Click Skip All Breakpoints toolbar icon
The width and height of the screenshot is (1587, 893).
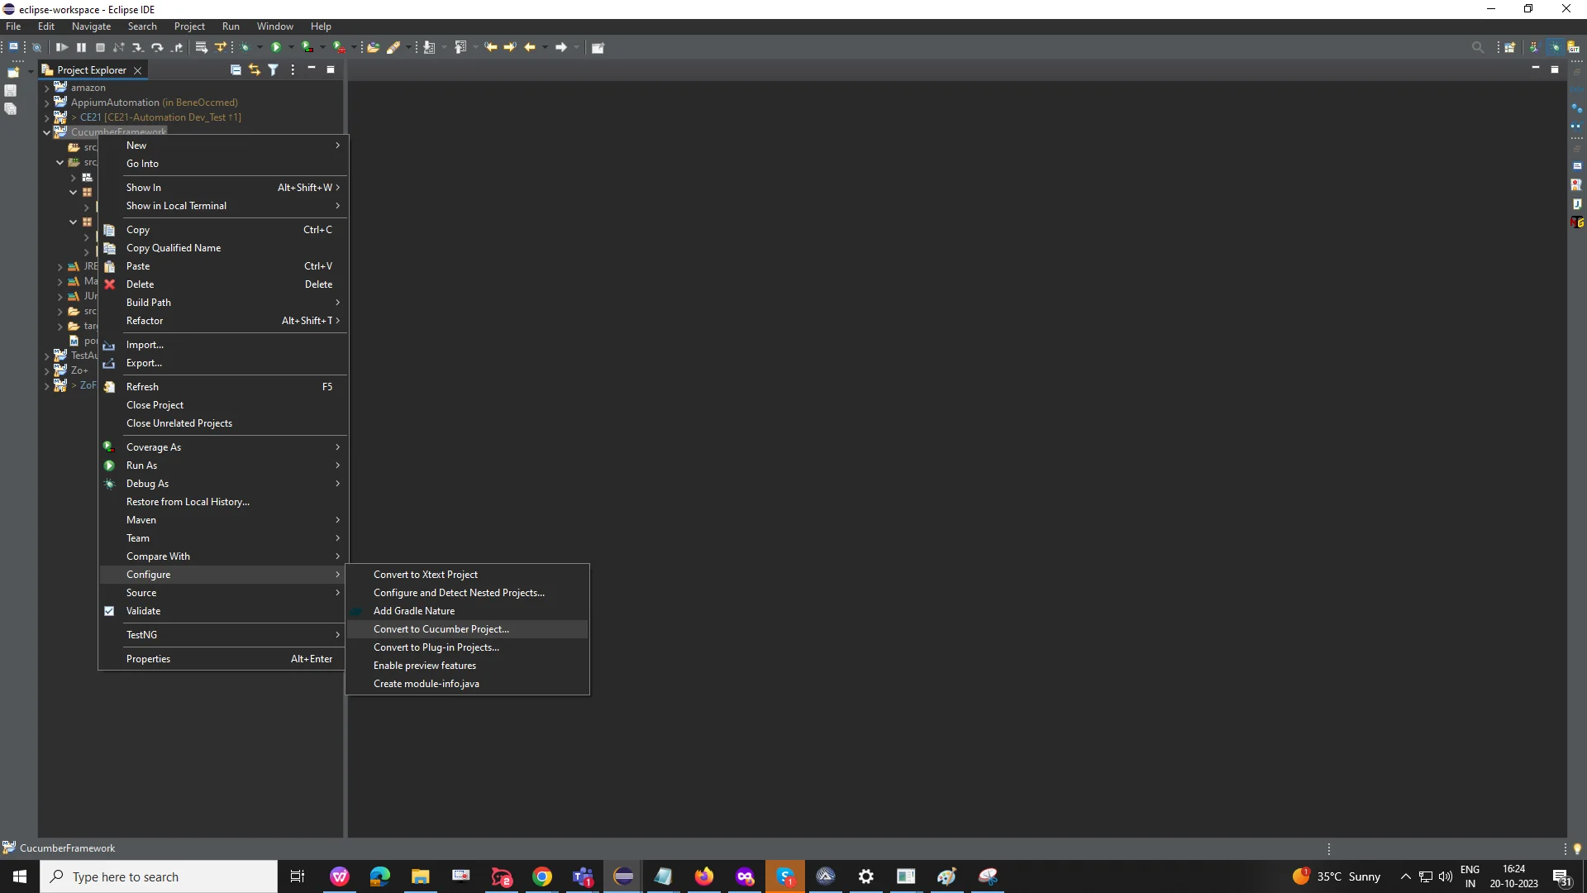click(x=36, y=48)
